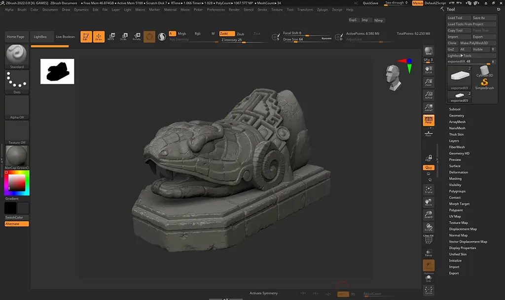This screenshot has height=300, width=505.
Task: Click the Draw Size slider
Action: pos(307,39)
